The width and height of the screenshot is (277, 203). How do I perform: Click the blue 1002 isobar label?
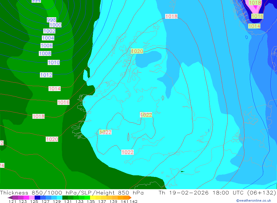point(50,31)
